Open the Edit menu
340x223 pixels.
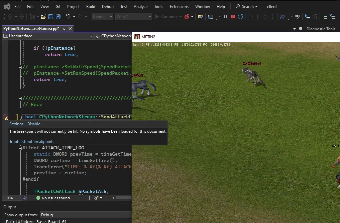[30, 7]
